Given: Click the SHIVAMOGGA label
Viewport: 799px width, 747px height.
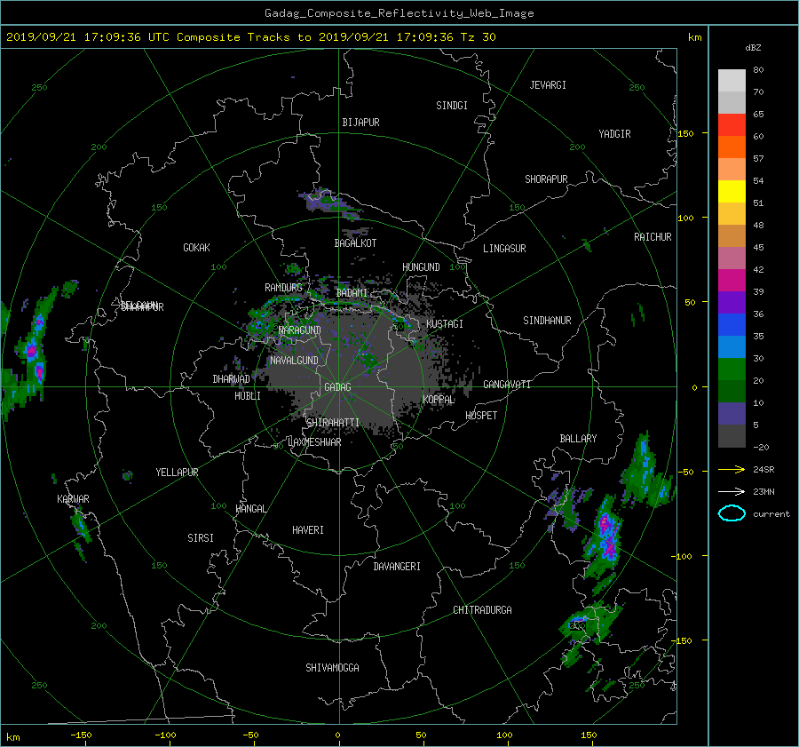Looking at the screenshot, I should click(x=332, y=667).
